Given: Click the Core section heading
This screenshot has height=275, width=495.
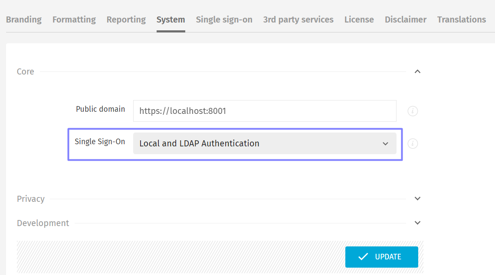Looking at the screenshot, I should (x=25, y=71).
